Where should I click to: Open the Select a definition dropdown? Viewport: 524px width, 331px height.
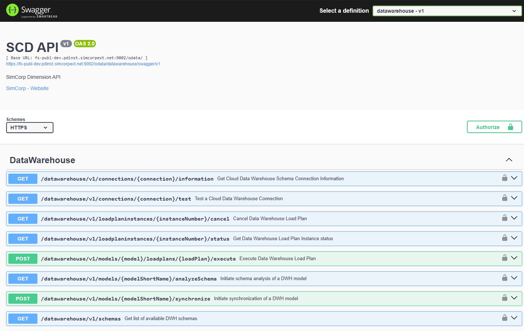pyautogui.click(x=447, y=11)
